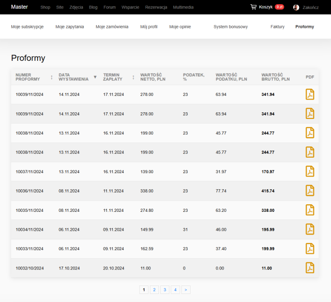Open System bonusowy tab

(231, 27)
